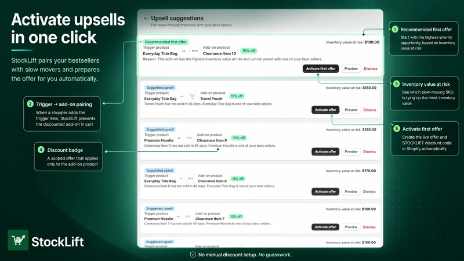The width and height of the screenshot is (464, 261).
Task: Click text 'Clearance Item 8 has not sold in 49 days'
Action: tap(175, 186)
